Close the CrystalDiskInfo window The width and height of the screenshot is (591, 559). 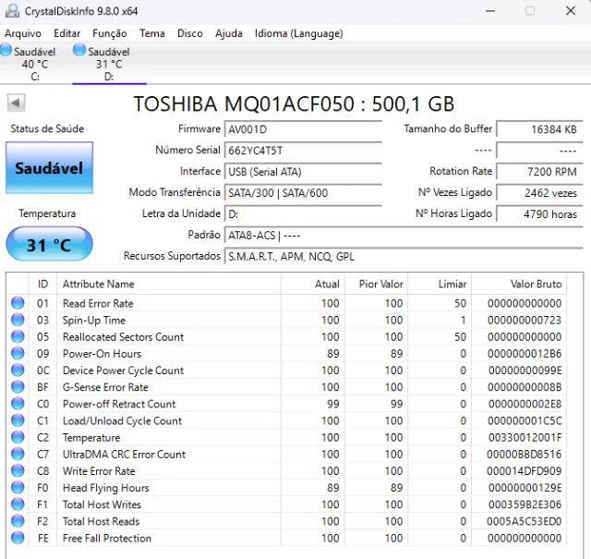pos(571,11)
